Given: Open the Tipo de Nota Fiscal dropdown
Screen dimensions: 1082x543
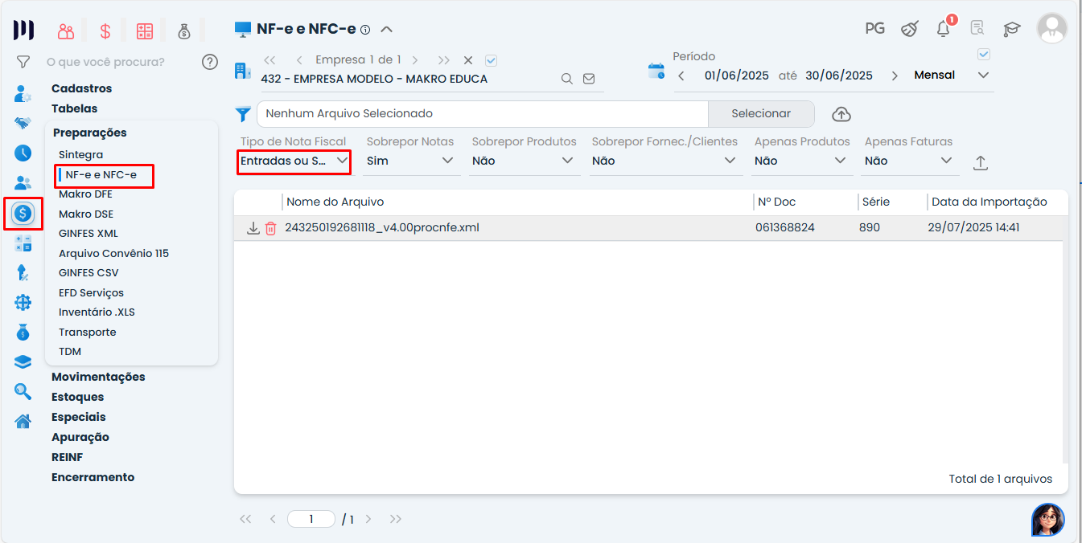Looking at the screenshot, I should coord(294,161).
